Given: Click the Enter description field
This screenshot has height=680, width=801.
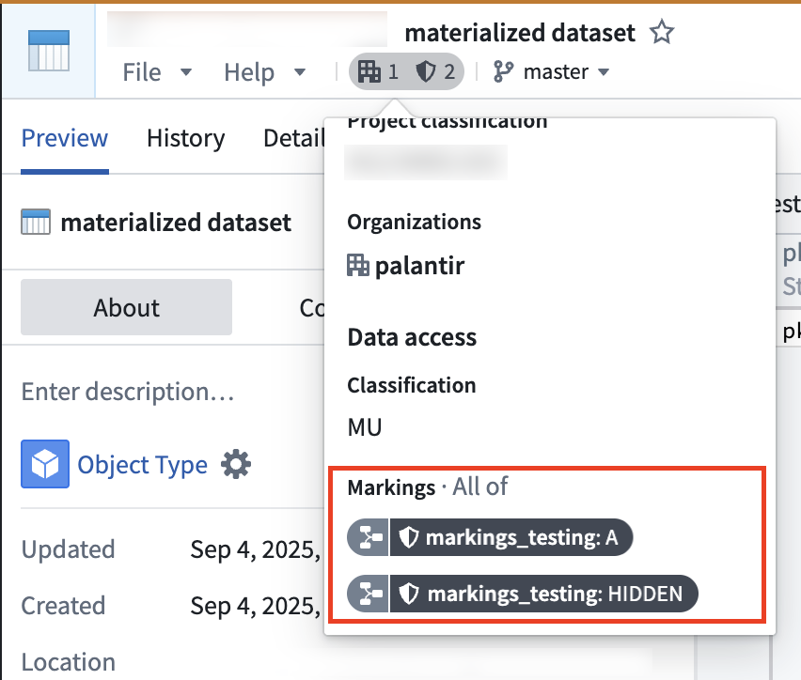Looking at the screenshot, I should [x=128, y=392].
